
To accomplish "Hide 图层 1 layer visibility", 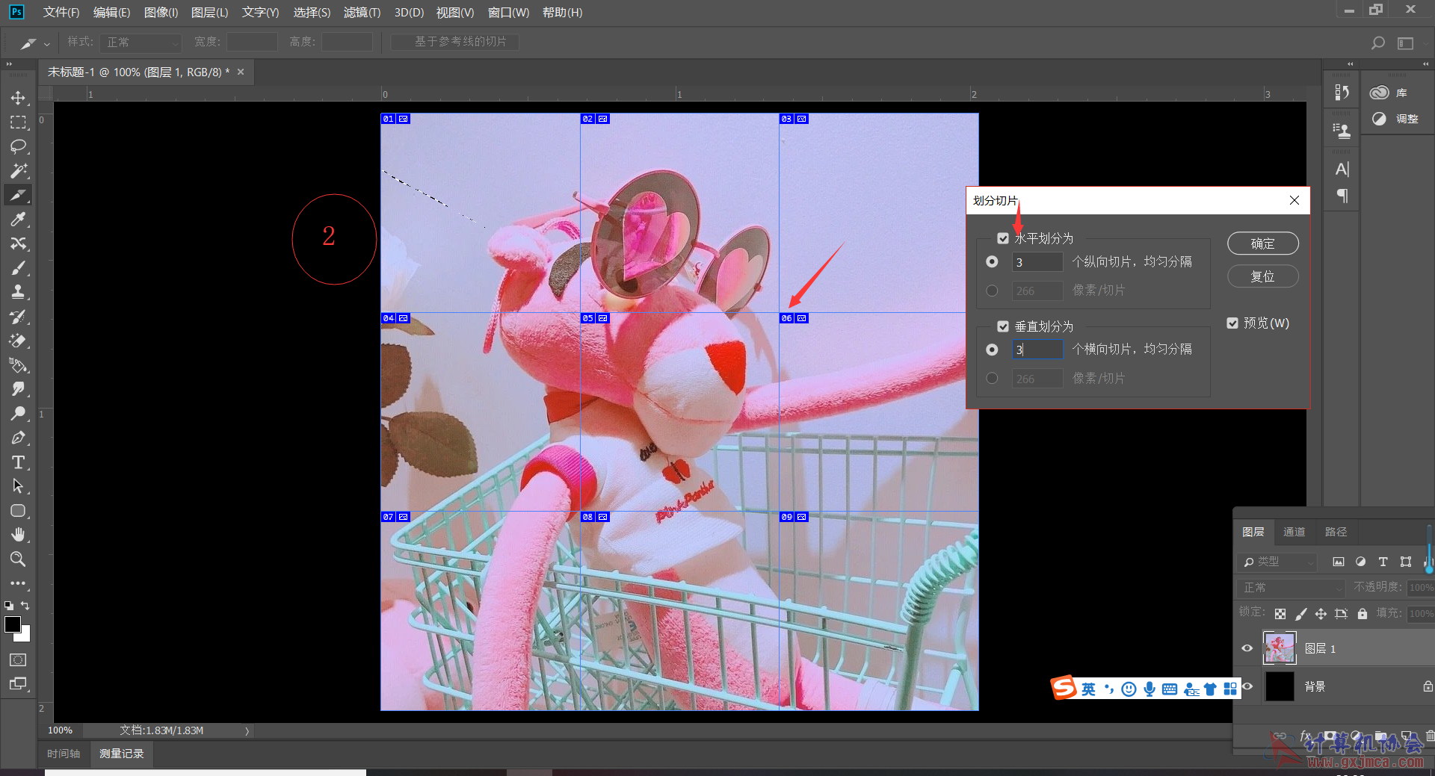I will 1247,648.
